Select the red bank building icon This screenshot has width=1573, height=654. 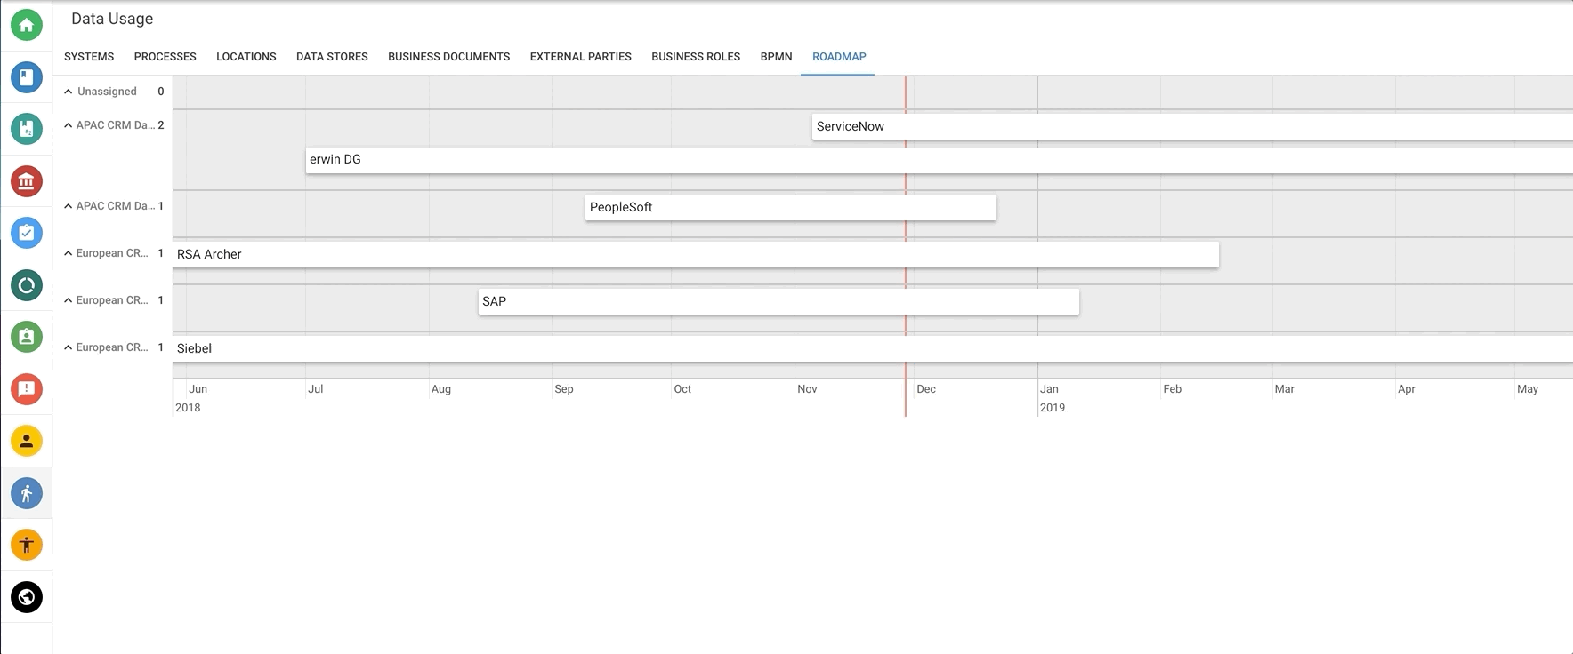27,181
